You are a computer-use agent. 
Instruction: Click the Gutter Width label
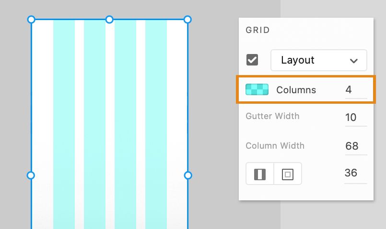click(x=272, y=116)
